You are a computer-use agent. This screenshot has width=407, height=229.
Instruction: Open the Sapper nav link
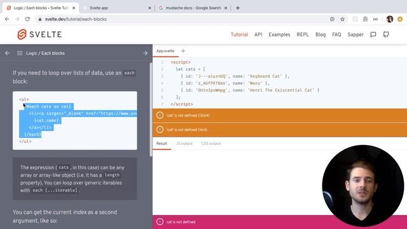(x=355, y=34)
